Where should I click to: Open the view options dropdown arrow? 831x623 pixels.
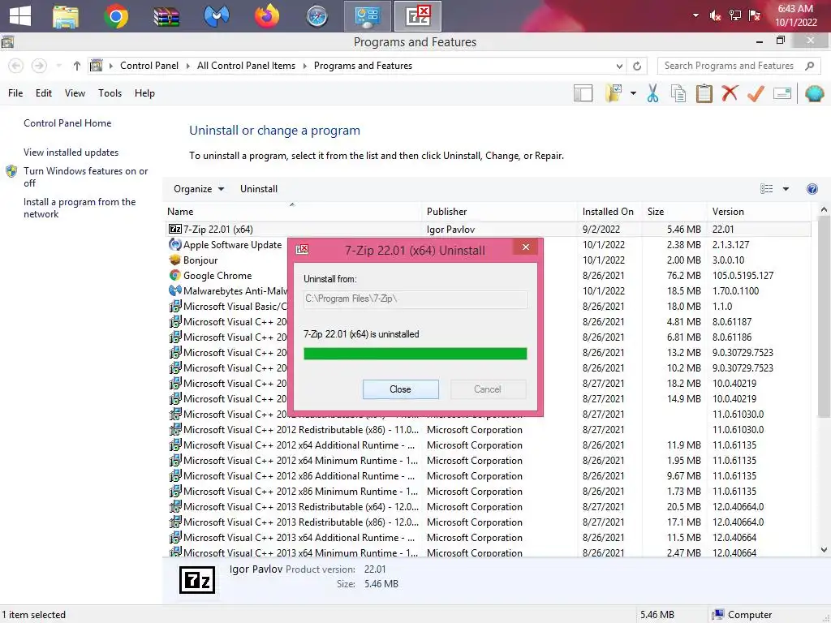coord(786,189)
